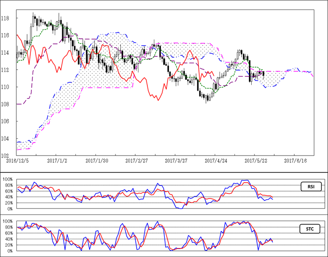Click the 100% label on RSI panel
Viewport: 328px width, 257px height.
[8, 179]
